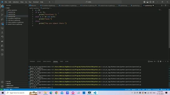Open question1.py in the explorer tree
170x95 pixels.
click(x=12, y=12)
